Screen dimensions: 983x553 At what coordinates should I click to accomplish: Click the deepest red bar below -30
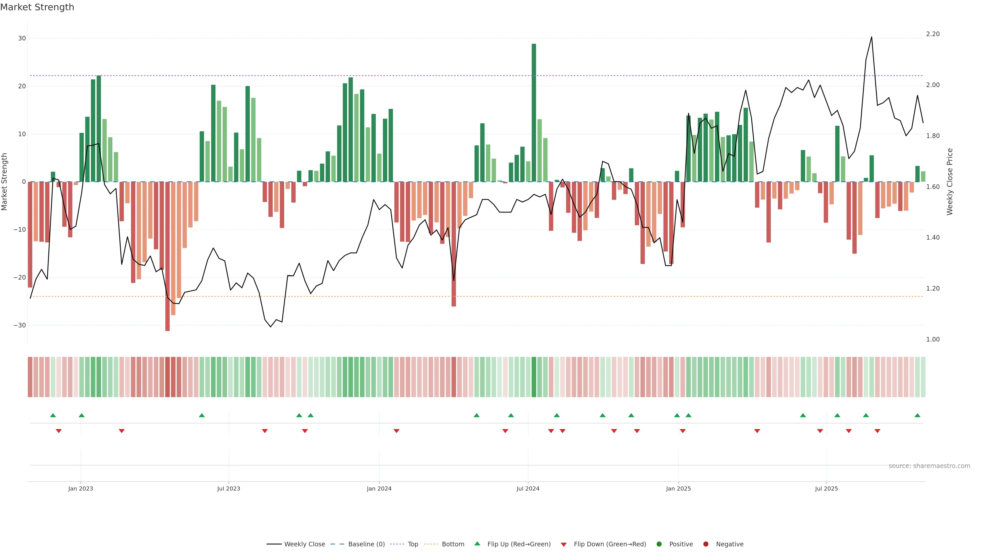point(167,256)
